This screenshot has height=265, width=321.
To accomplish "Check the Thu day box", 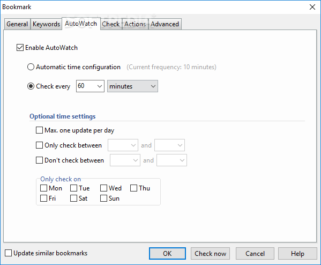I will (x=133, y=188).
